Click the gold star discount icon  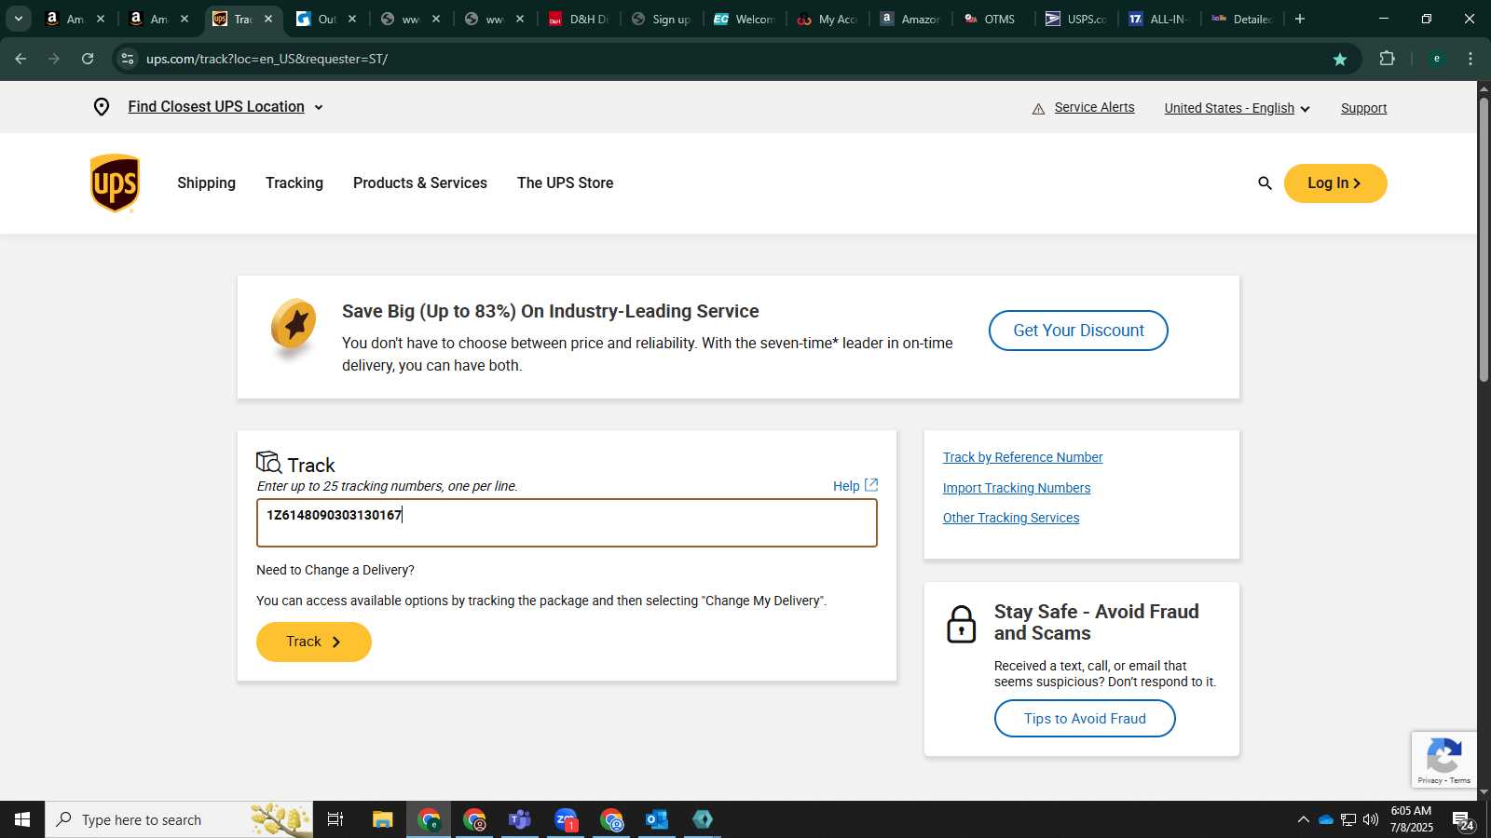point(294,328)
